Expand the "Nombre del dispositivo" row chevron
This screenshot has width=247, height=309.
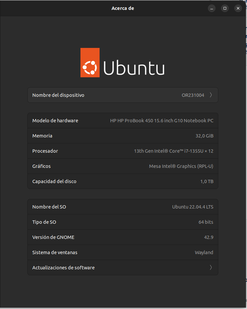tap(211, 95)
